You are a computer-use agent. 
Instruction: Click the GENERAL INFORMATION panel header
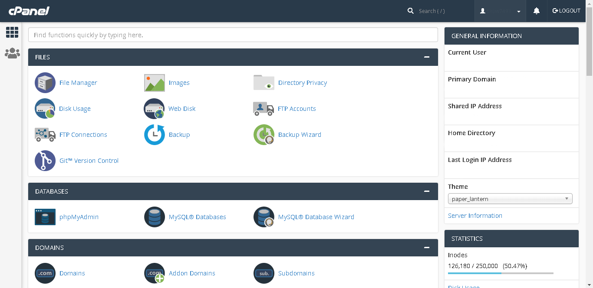[511, 36]
